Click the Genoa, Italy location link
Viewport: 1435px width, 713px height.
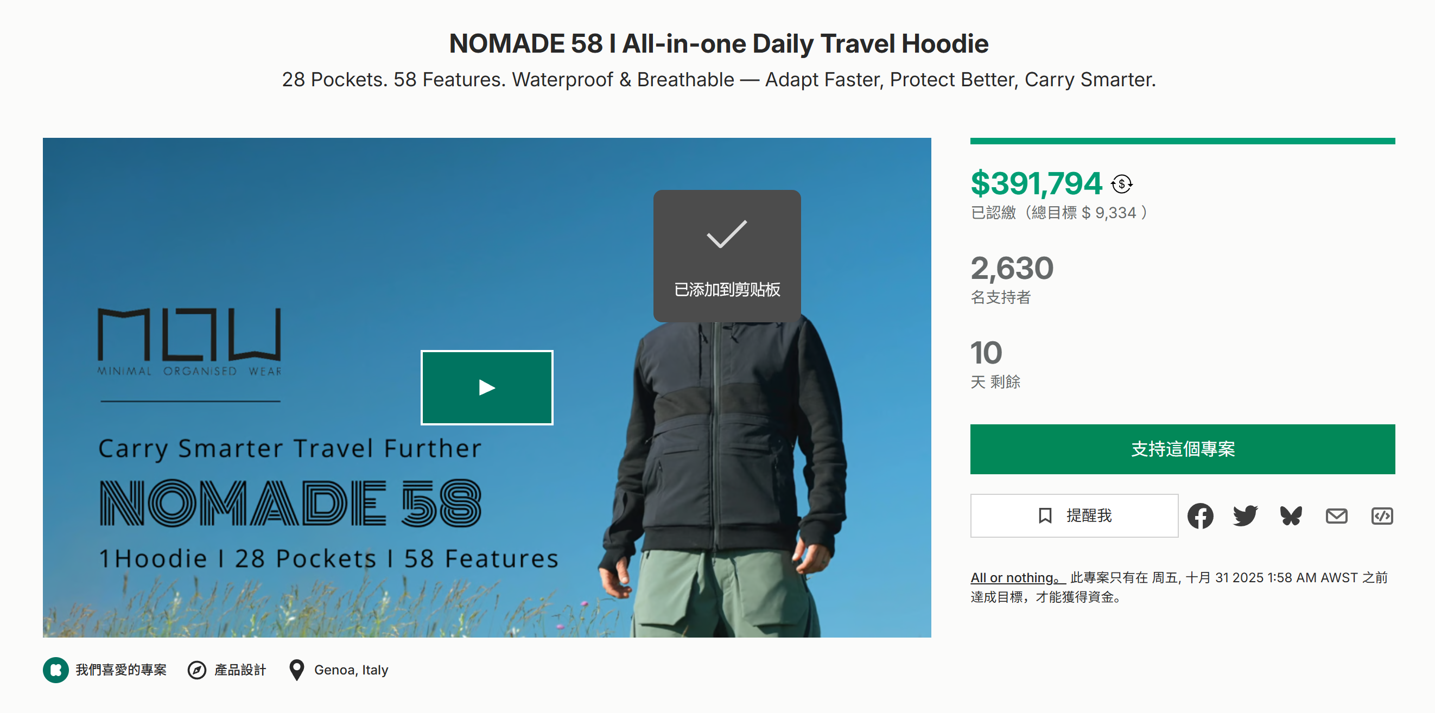tap(351, 670)
